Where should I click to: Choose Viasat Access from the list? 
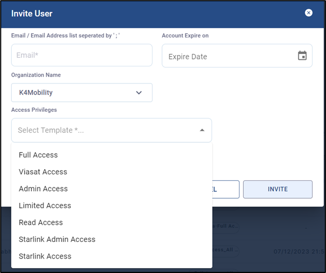43,172
